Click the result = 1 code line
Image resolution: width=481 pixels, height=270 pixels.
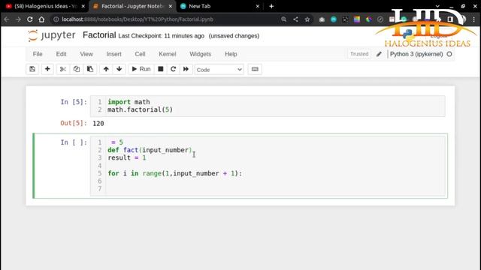pyautogui.click(x=127, y=157)
